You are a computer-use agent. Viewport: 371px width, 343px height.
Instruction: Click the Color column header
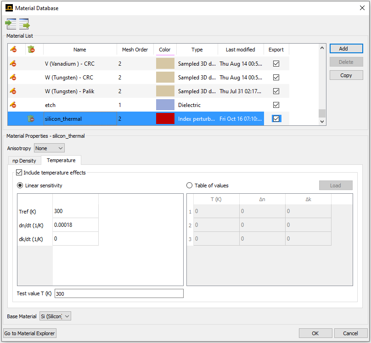click(x=165, y=50)
